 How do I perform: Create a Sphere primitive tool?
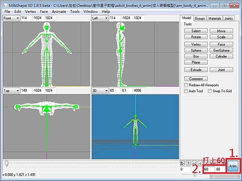[196, 50]
